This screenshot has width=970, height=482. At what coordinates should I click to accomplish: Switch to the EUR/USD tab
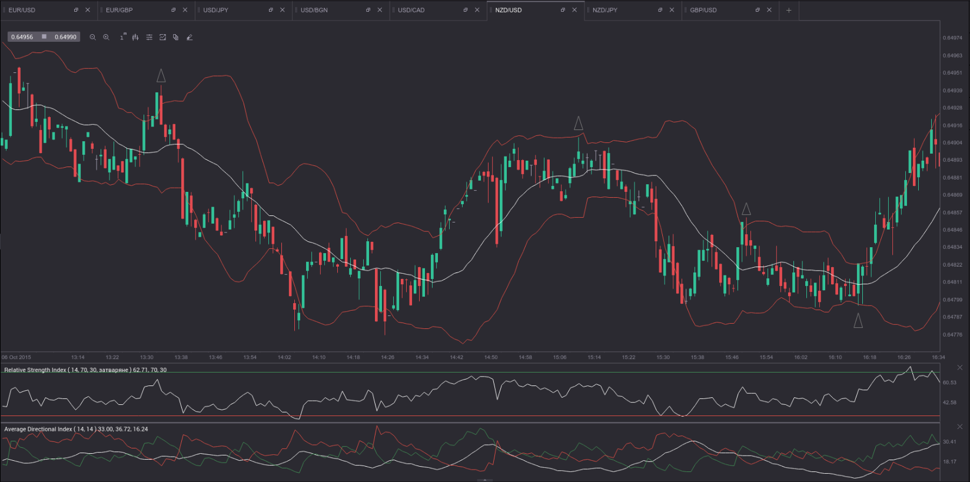[22, 10]
